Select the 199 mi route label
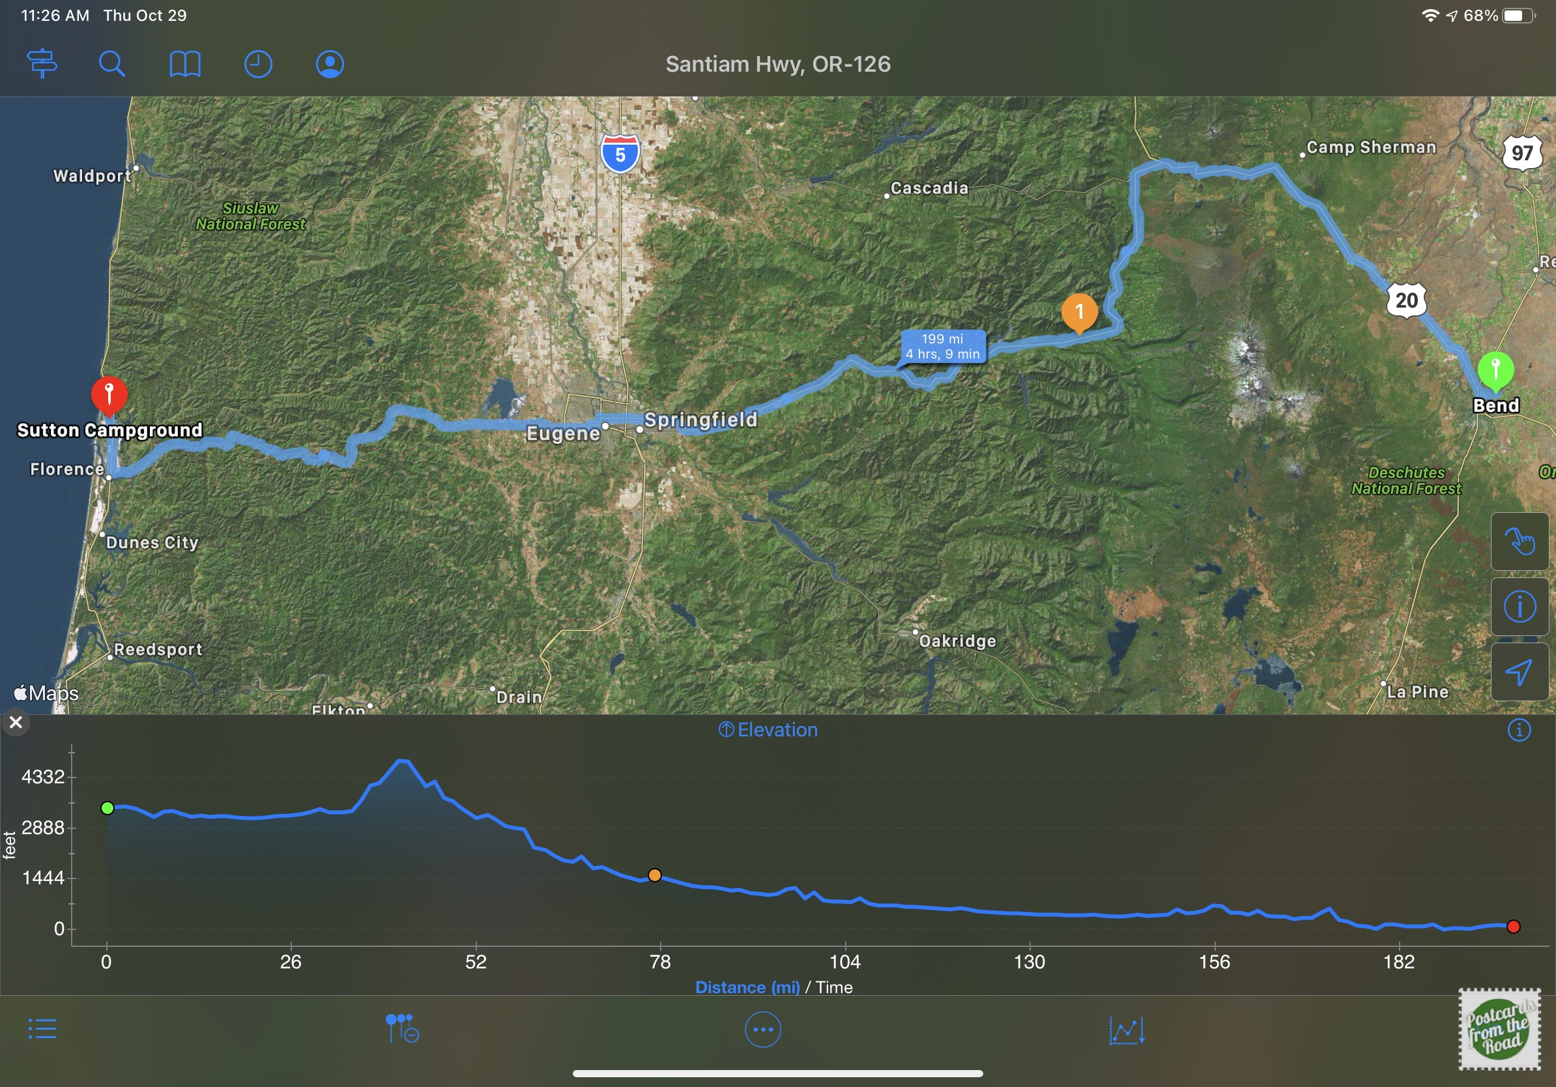Viewport: 1556px width, 1087px height. pos(942,346)
